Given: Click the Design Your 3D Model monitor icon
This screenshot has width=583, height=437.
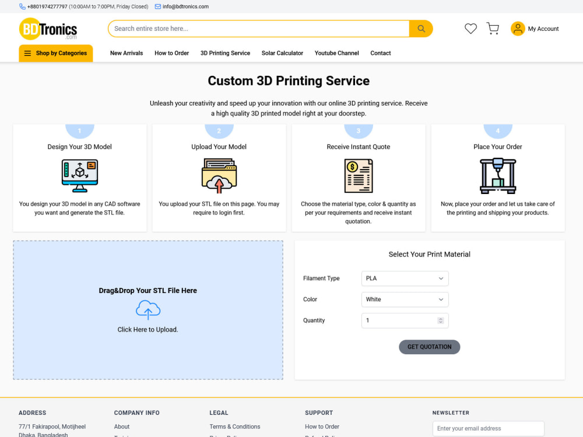Looking at the screenshot, I should 79,175.
